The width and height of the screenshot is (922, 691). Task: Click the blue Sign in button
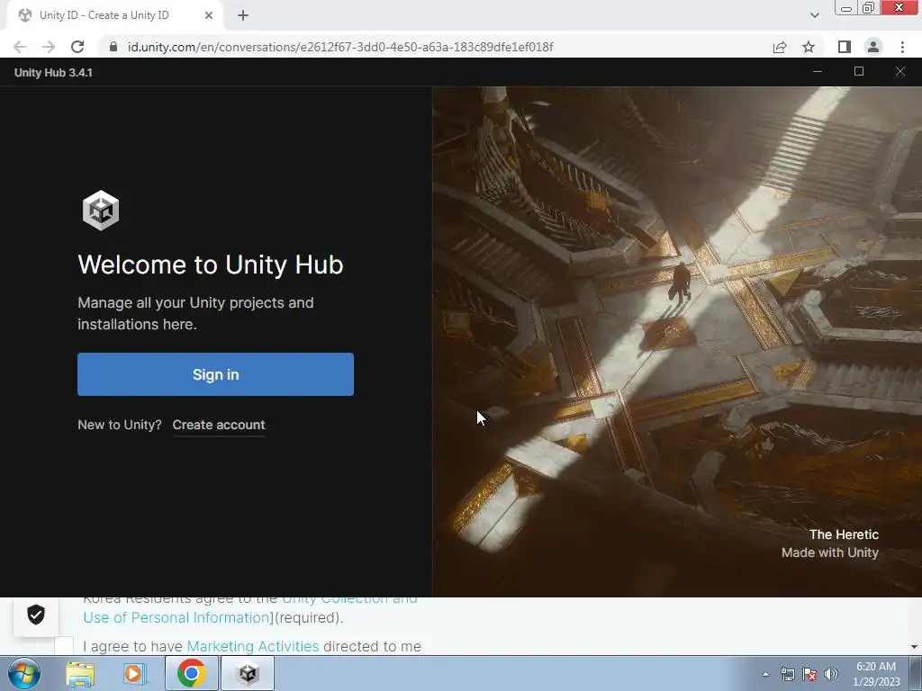click(x=215, y=374)
